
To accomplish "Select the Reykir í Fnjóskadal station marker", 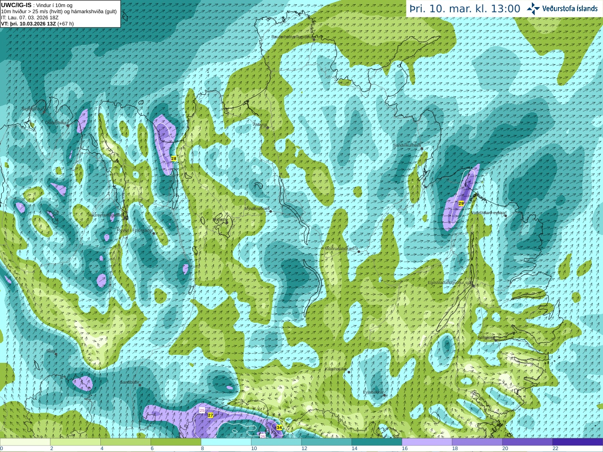I will coord(154,234).
